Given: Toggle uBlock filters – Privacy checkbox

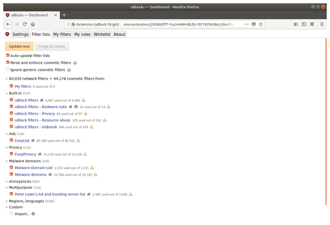Looking at the screenshot, I should point(12,113).
